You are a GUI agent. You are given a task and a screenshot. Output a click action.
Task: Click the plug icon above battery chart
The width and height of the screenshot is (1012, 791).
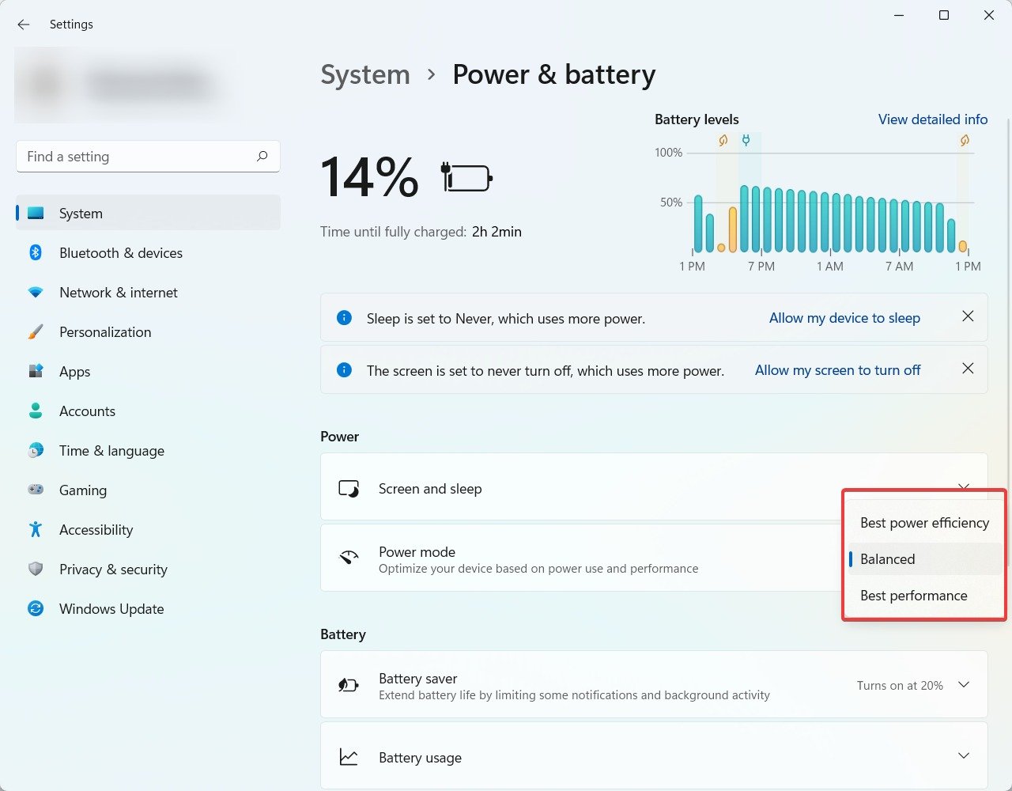(746, 141)
